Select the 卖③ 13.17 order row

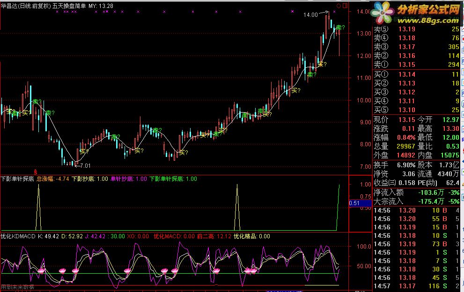point(416,47)
